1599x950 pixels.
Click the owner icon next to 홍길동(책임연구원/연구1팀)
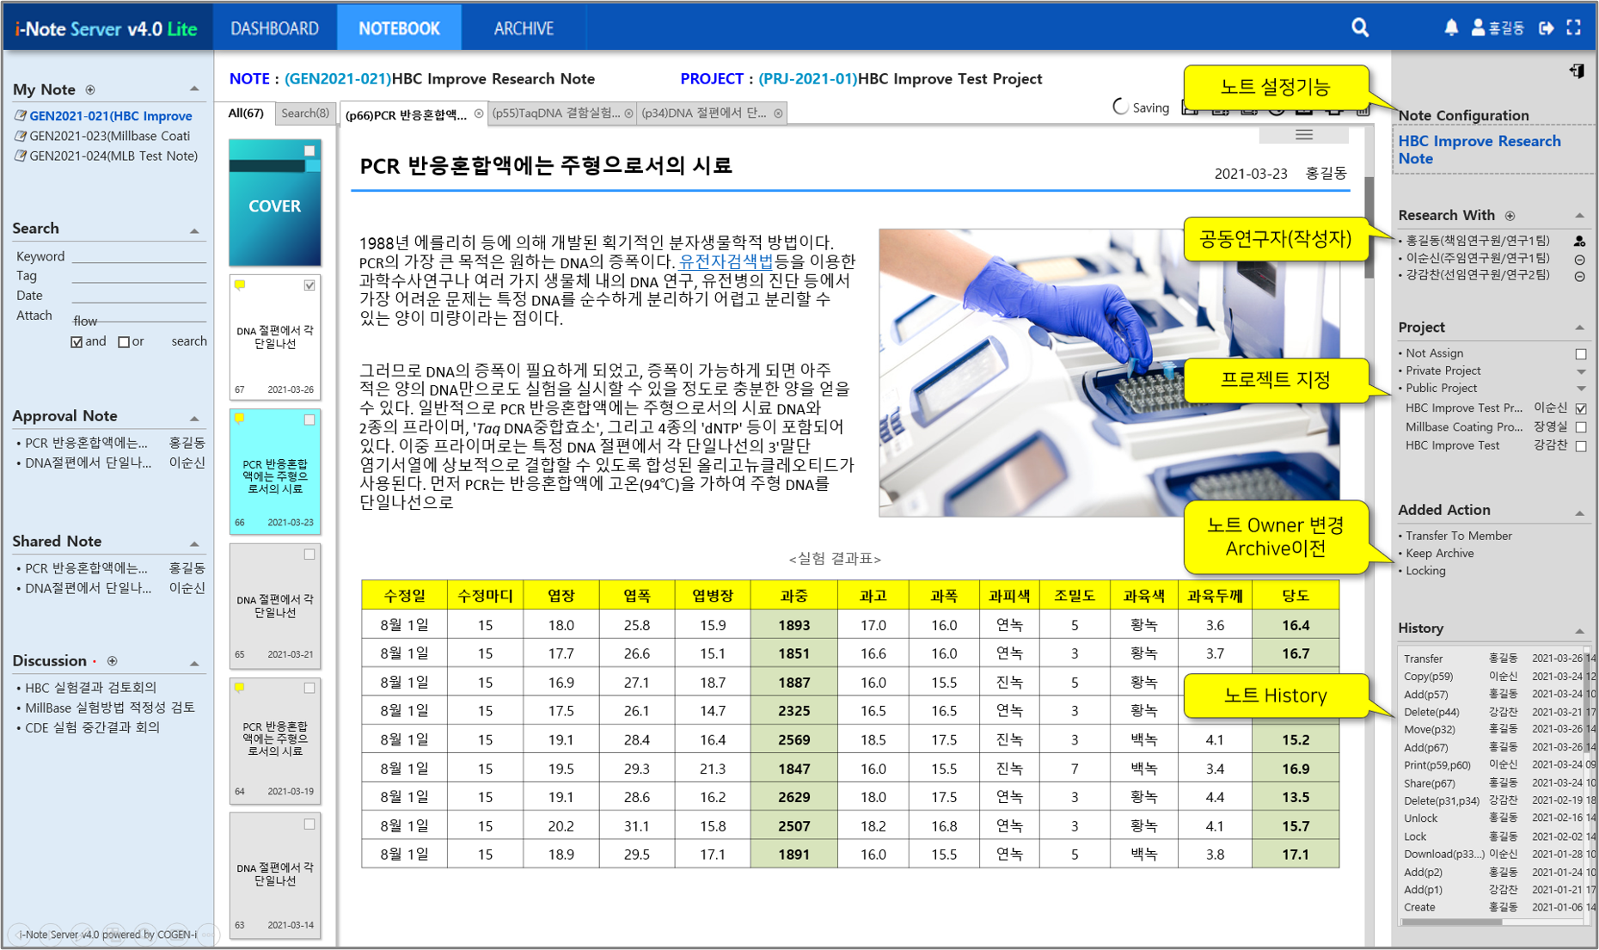1579,242
